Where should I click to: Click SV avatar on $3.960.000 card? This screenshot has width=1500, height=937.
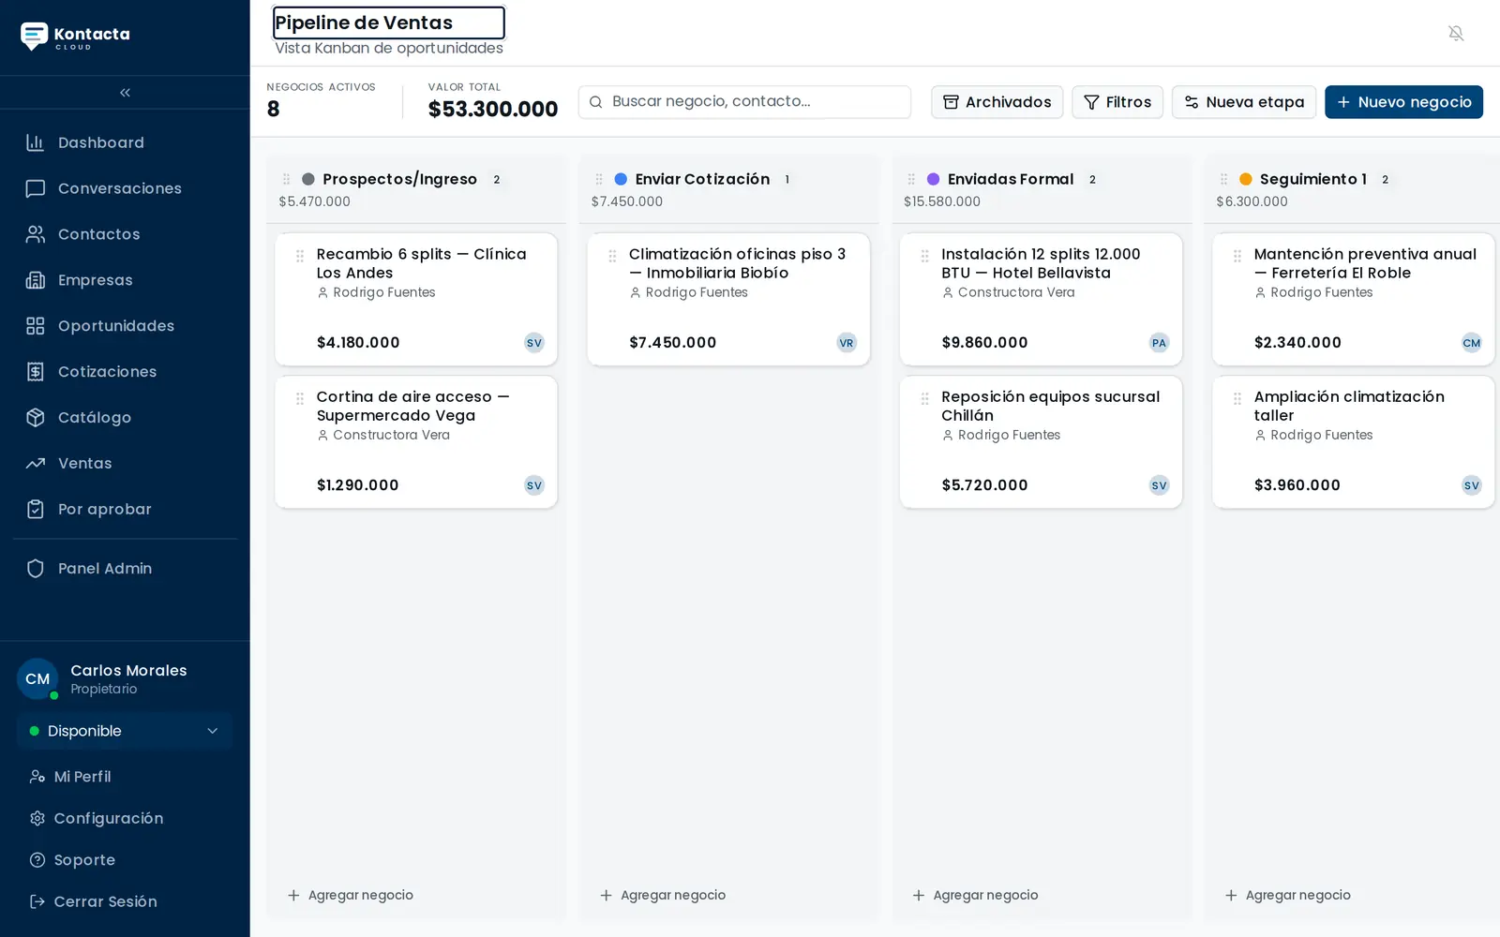click(1472, 485)
